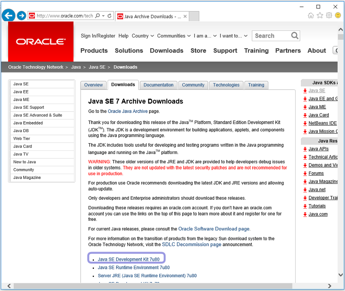Click the horizontal scrollbar right arrow
Viewport: 345px width, 291px height.
click(x=329, y=286)
